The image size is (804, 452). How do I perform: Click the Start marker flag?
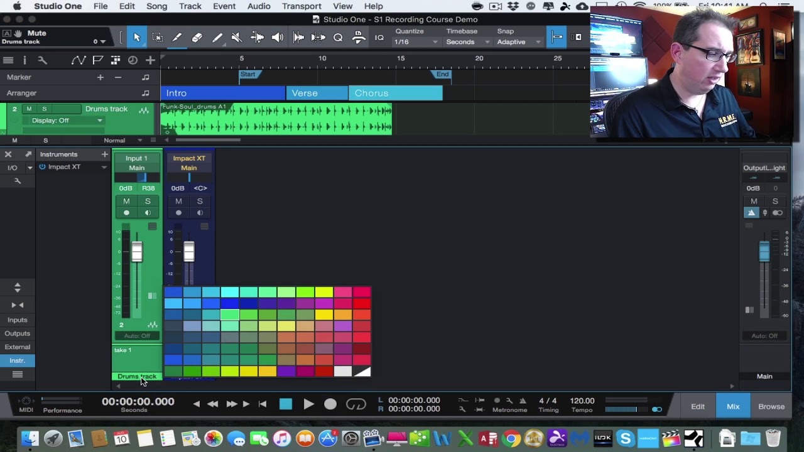(248, 75)
